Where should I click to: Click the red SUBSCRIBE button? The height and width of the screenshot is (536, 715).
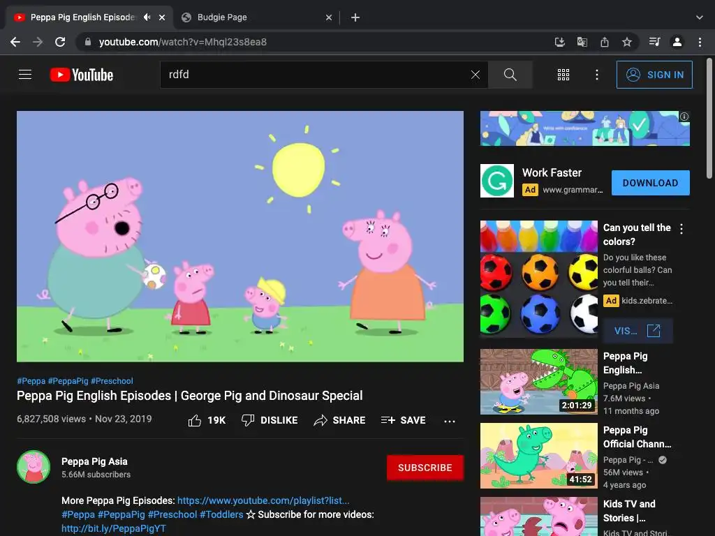(x=425, y=468)
